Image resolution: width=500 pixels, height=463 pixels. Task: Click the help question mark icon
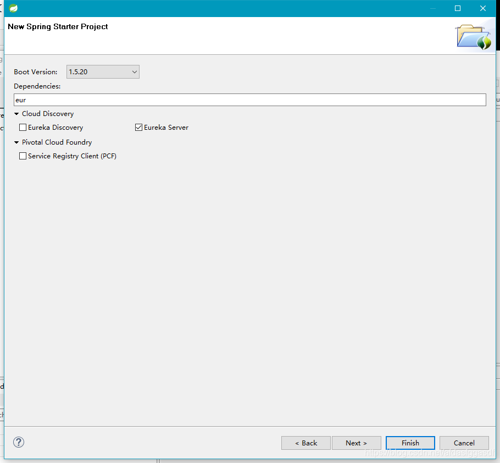coord(19,442)
